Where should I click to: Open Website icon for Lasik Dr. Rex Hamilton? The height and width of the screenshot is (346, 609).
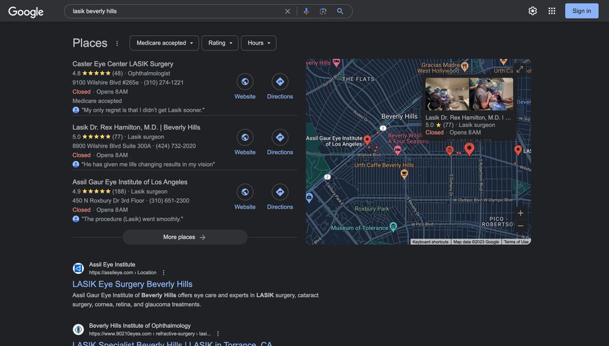[245, 137]
